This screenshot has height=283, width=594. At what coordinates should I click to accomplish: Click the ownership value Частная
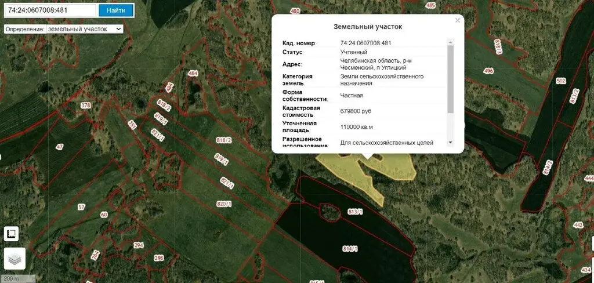351,96
